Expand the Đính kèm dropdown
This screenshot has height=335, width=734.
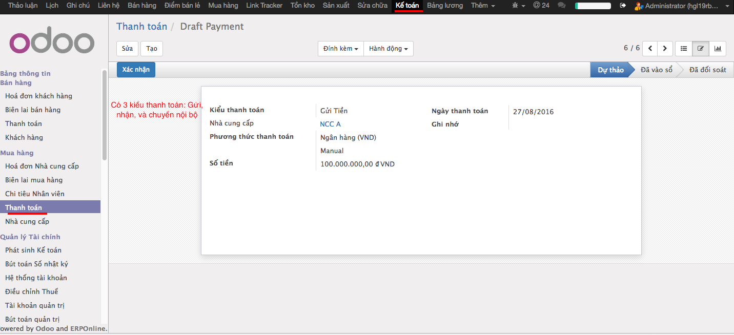coord(341,49)
